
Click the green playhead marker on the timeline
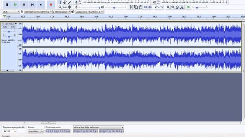tap(4, 16)
